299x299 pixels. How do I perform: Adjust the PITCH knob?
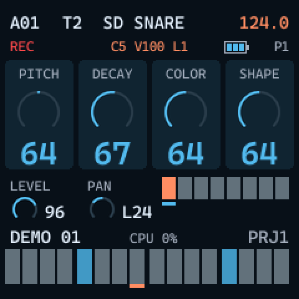[x=39, y=110]
